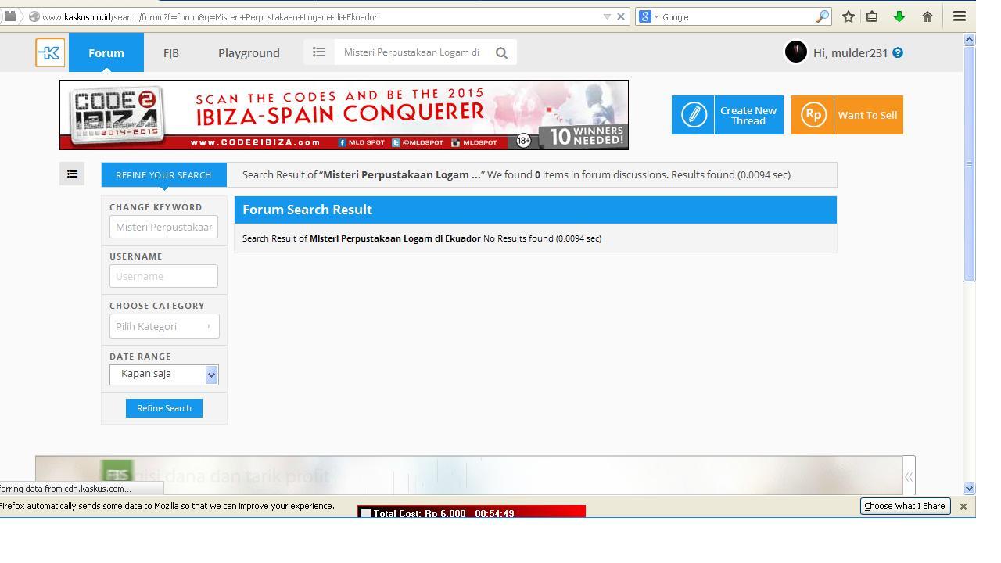Open the category list icon beside Playground
Viewport: 1001px width, 563px height.
tap(319, 52)
